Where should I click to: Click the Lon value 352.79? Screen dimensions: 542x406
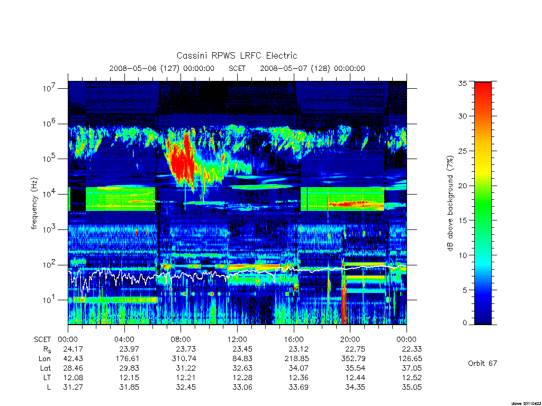(353, 359)
